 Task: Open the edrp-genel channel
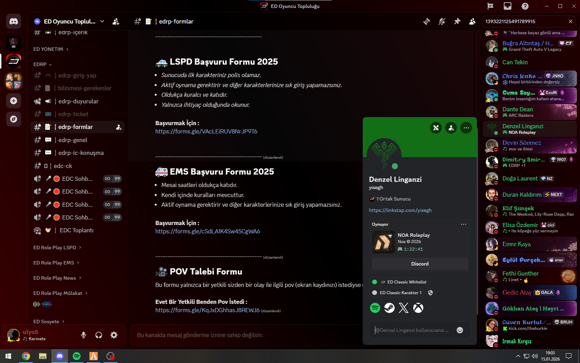77,140
